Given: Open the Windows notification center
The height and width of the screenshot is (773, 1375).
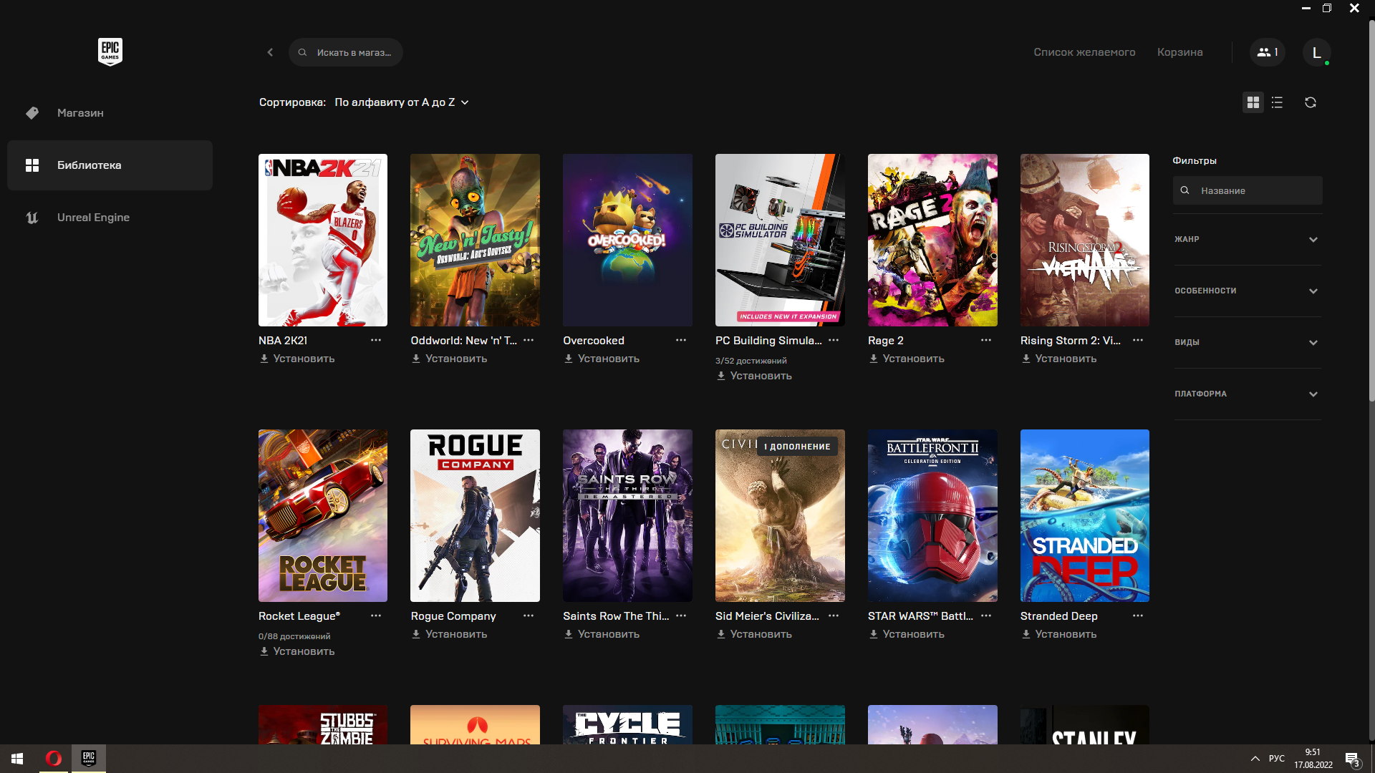Looking at the screenshot, I should pos(1352,759).
